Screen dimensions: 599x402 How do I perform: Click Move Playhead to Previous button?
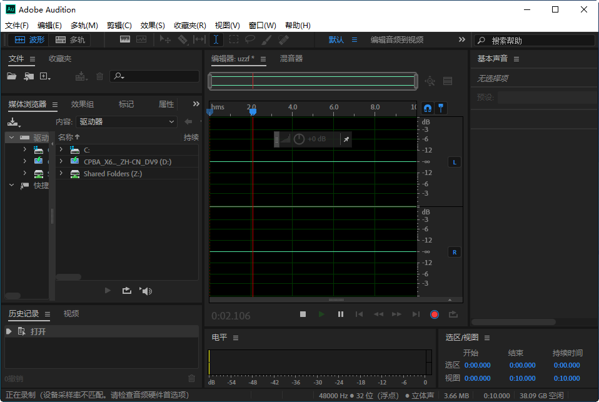coord(359,314)
